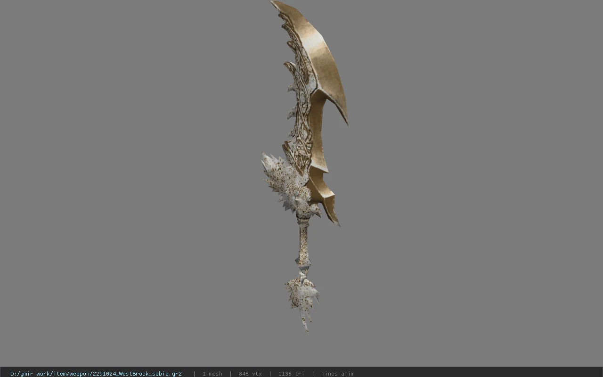Click the '845 vtx' status entry
Screen dimensions: 603x377
point(250,374)
